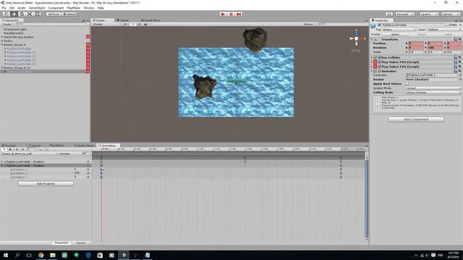Toggle the Animator enabled checkbox
The height and width of the screenshot is (260, 463).
[379, 71]
